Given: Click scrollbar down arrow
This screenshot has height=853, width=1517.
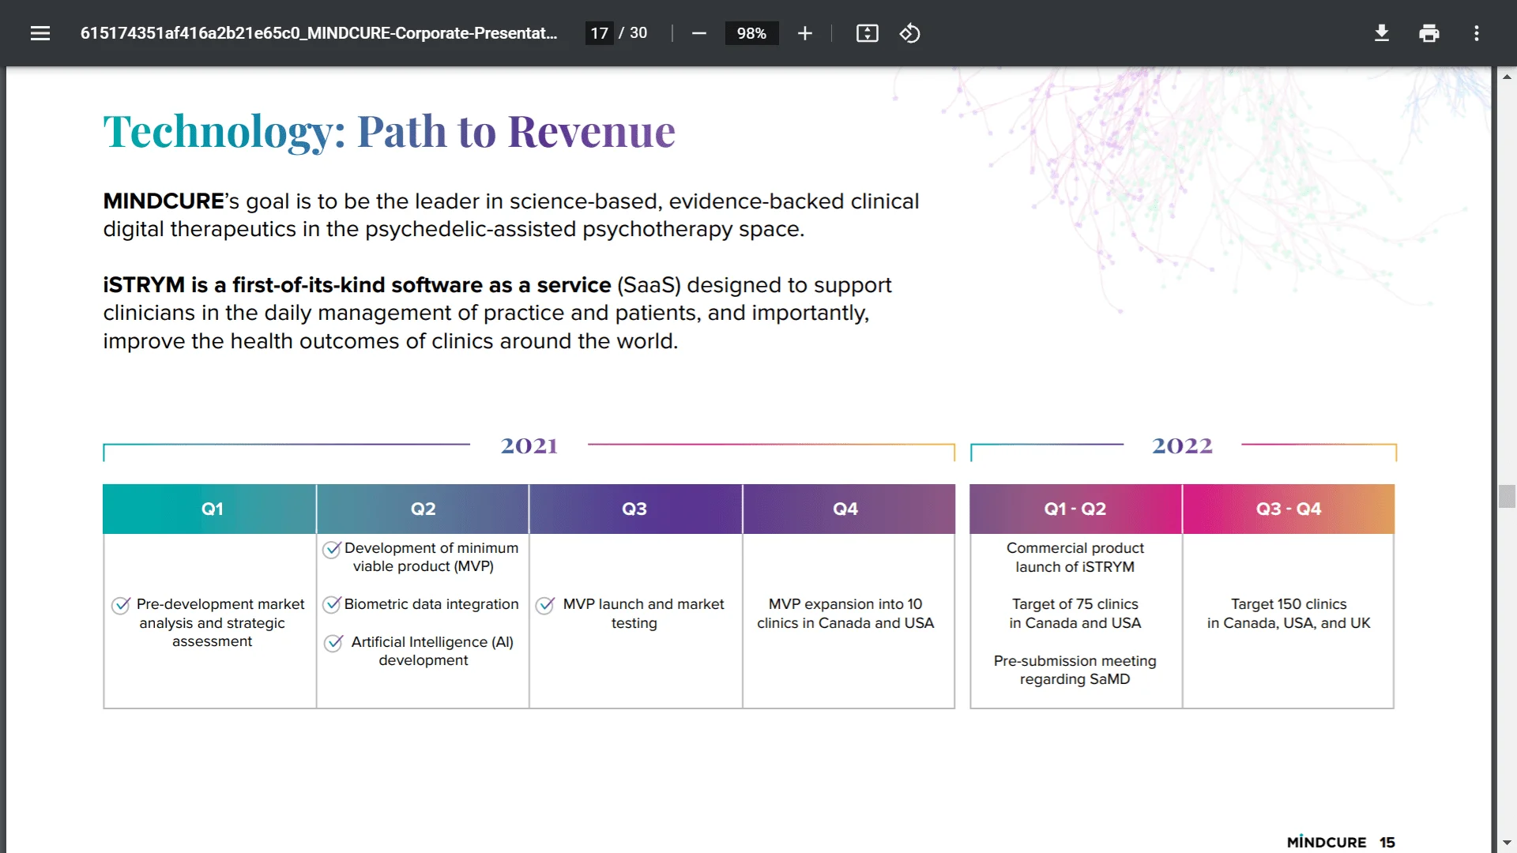Looking at the screenshot, I should pos(1507,843).
